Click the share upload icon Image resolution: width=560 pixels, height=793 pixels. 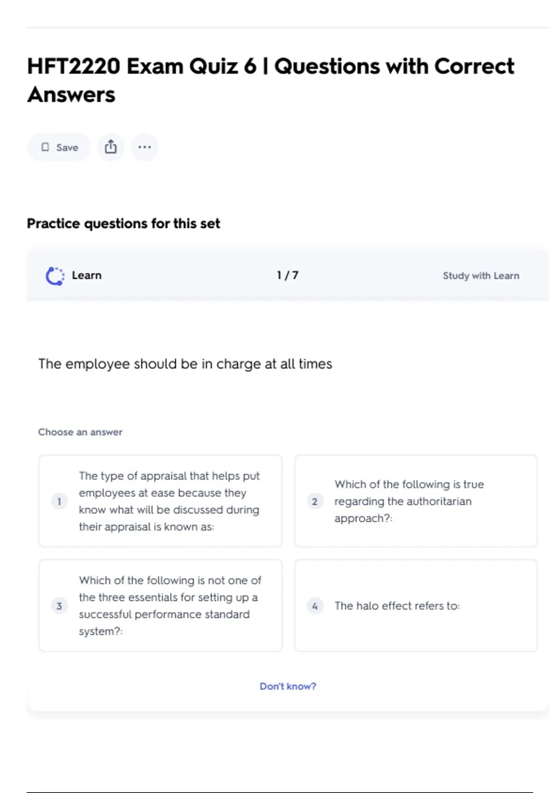tap(111, 147)
